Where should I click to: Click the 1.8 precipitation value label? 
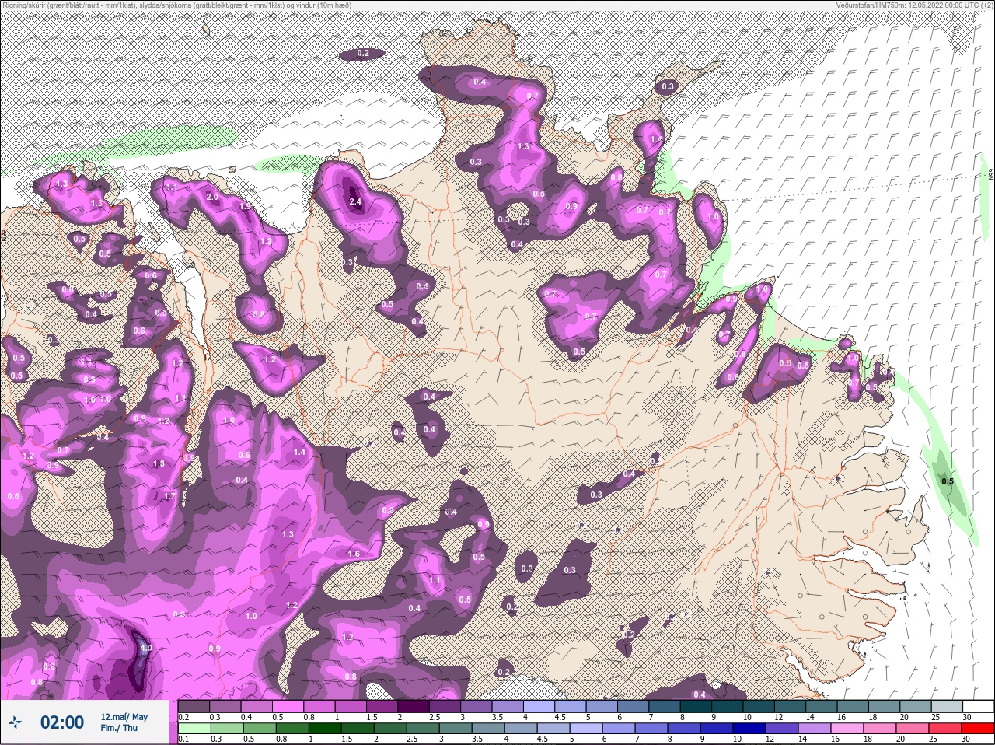click(159, 463)
